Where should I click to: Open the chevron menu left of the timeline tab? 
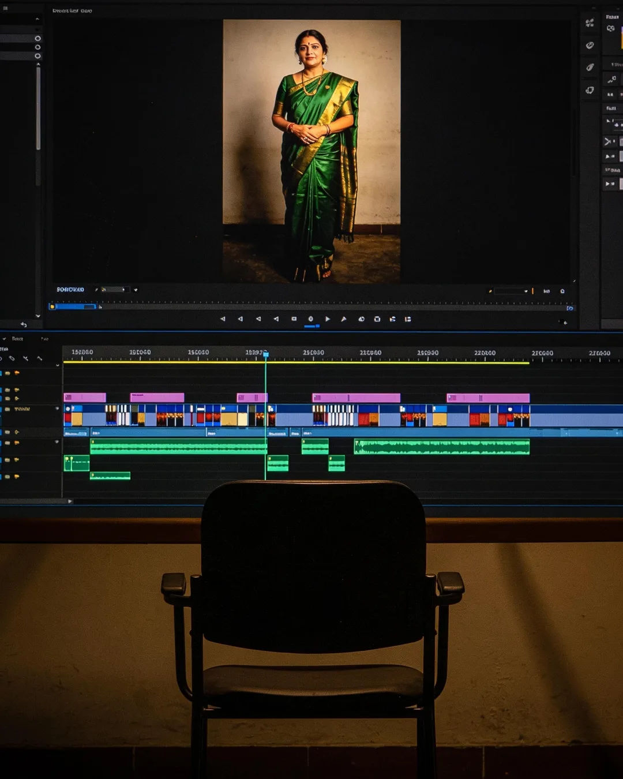coord(5,339)
